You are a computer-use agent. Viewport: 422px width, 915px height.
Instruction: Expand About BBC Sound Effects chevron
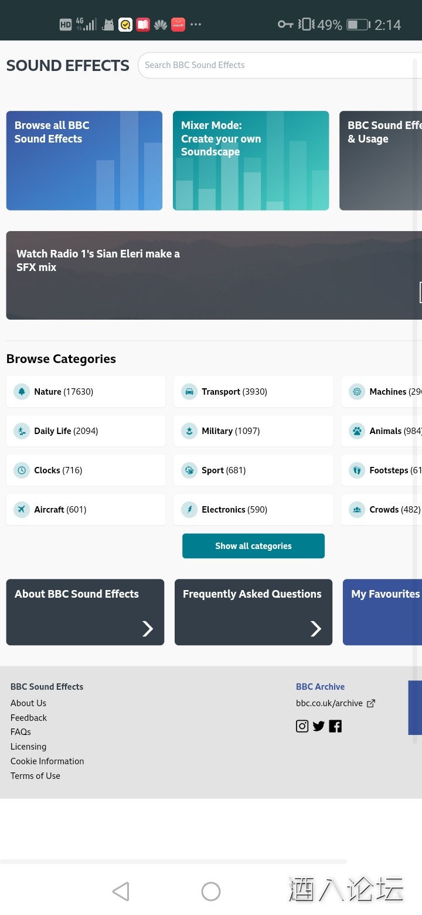tap(148, 629)
